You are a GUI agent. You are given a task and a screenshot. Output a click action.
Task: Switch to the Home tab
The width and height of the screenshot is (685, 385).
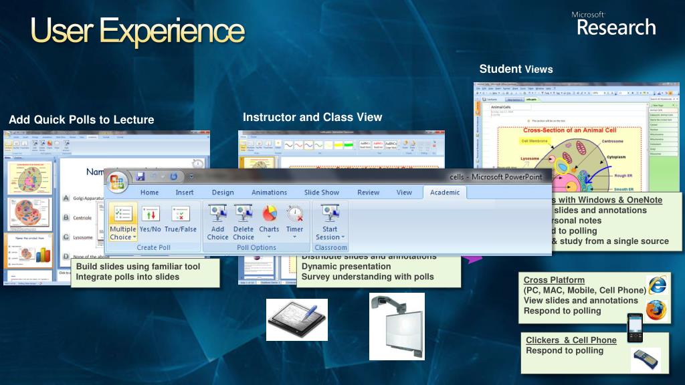149,192
